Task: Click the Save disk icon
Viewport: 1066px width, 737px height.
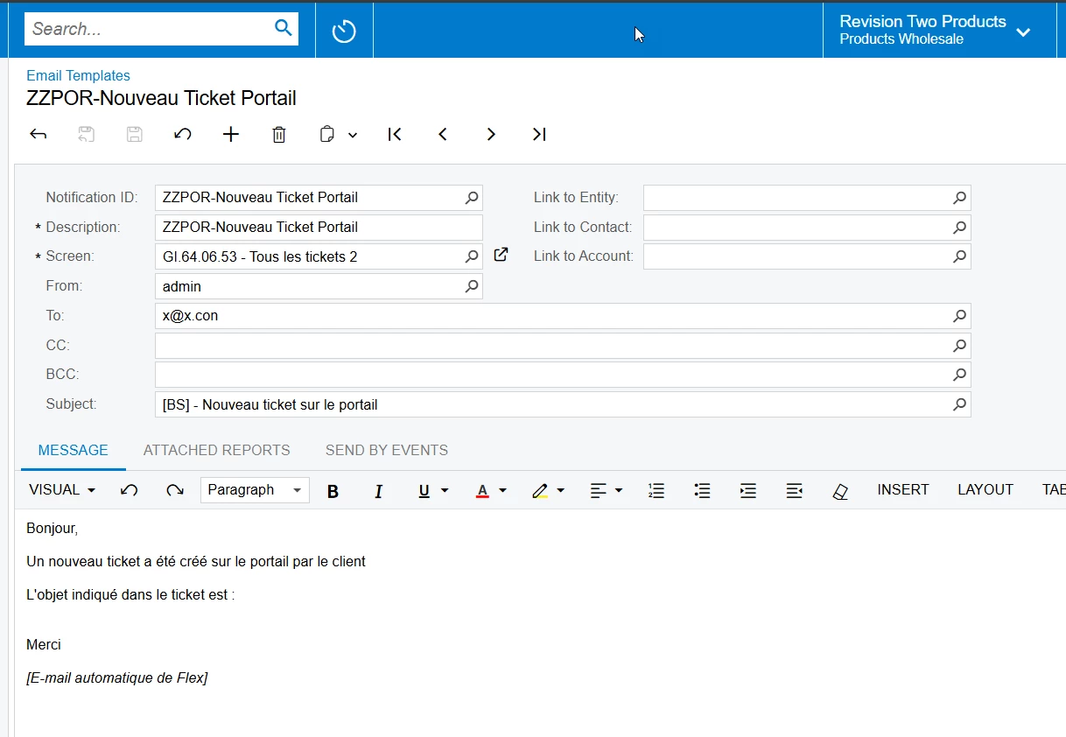Action: point(134,134)
